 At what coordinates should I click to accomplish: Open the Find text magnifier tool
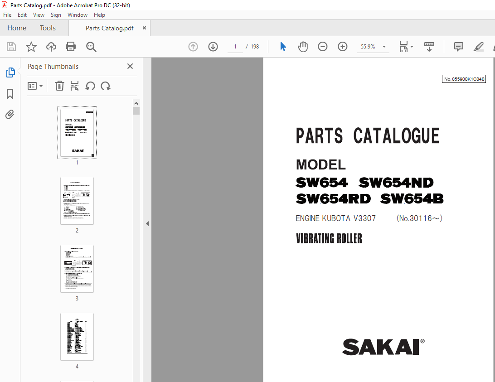point(91,47)
